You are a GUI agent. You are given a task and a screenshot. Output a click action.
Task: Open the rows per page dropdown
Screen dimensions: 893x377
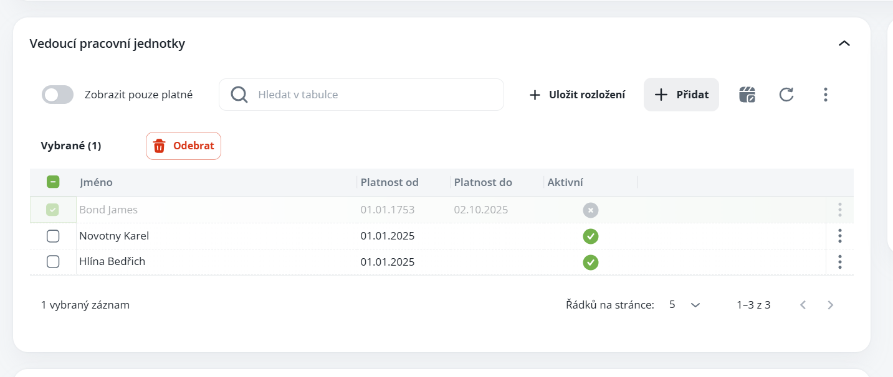[685, 305]
